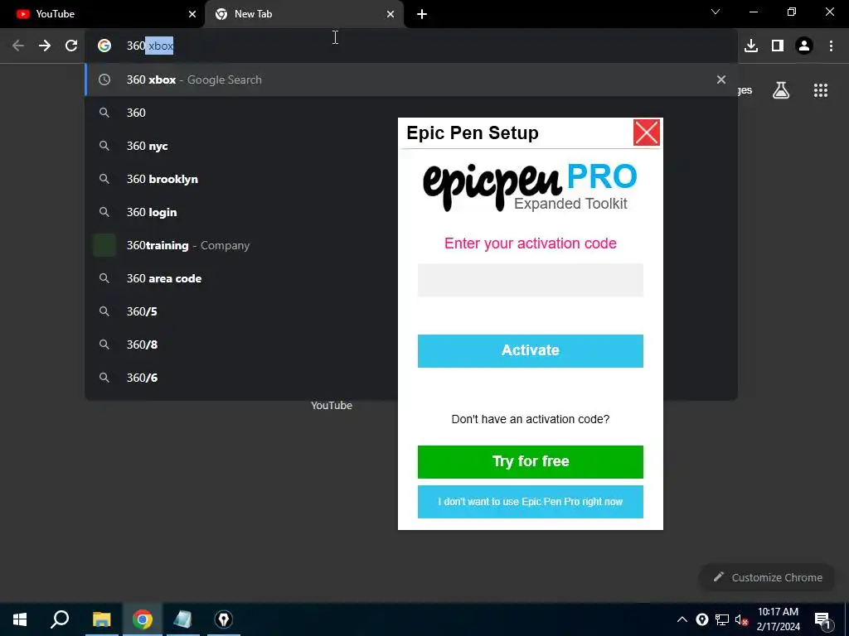Reload the page with the refresh icon

coord(71,46)
